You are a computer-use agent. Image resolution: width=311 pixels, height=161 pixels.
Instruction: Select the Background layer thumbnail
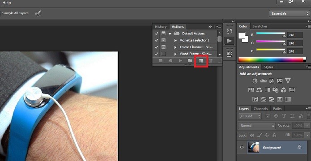(253, 147)
